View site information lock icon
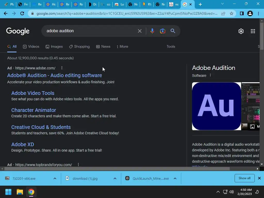The image size is (264, 198). click(32, 13)
